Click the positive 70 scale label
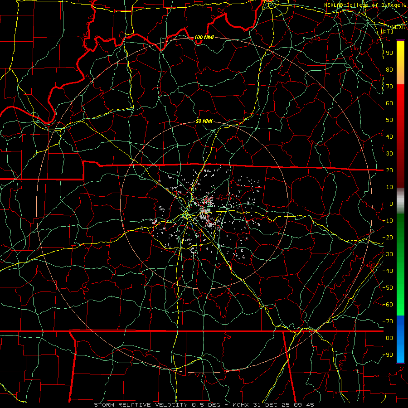408x408 pixels. (x=389, y=87)
